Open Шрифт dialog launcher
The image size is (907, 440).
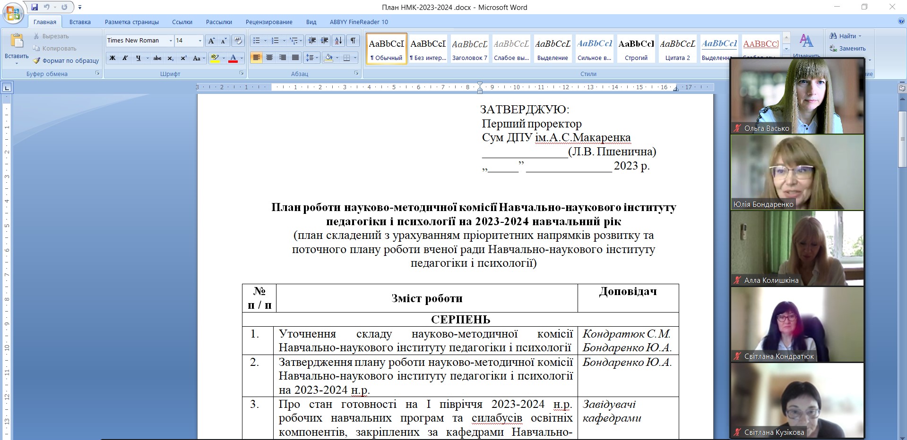[x=242, y=73]
